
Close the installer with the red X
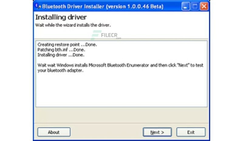pos(204,6)
